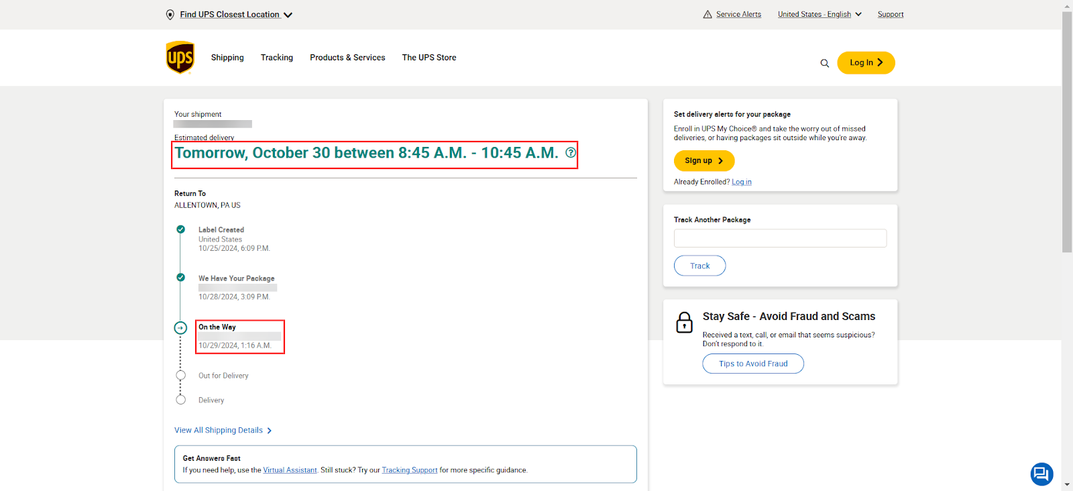
Task: Open the search magnifier icon
Action: [x=824, y=63]
